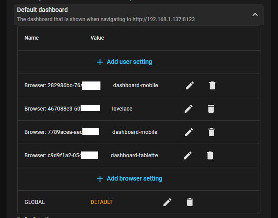Click the Add user setting button
The width and height of the screenshot is (278, 218).
pos(129,62)
